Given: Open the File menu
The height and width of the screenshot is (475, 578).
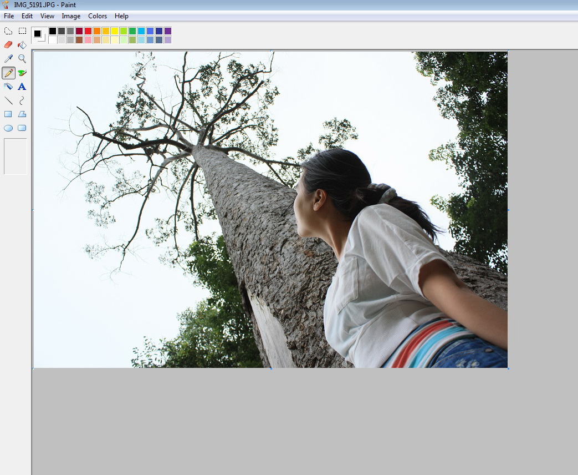Looking at the screenshot, I should [x=9, y=16].
